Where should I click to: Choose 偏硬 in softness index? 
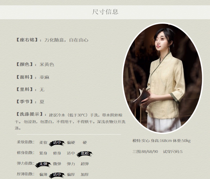tap(71, 142)
